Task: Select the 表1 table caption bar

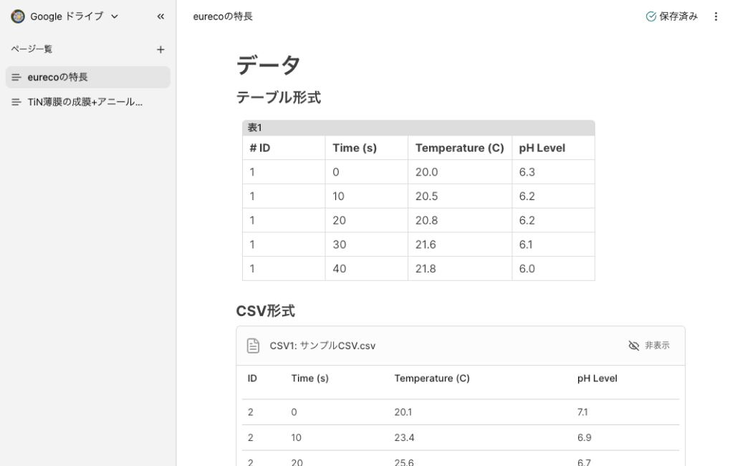Action: (x=418, y=128)
